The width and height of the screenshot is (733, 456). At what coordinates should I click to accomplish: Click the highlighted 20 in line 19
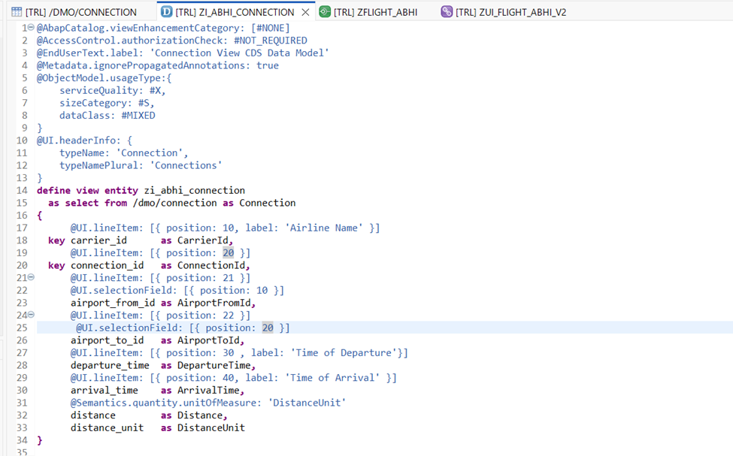(x=228, y=253)
